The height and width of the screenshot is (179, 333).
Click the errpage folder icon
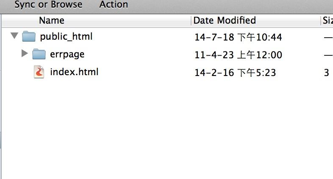(39, 54)
